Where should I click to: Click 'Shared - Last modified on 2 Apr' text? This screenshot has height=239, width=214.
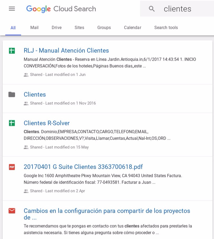pyautogui.click(x=58, y=191)
